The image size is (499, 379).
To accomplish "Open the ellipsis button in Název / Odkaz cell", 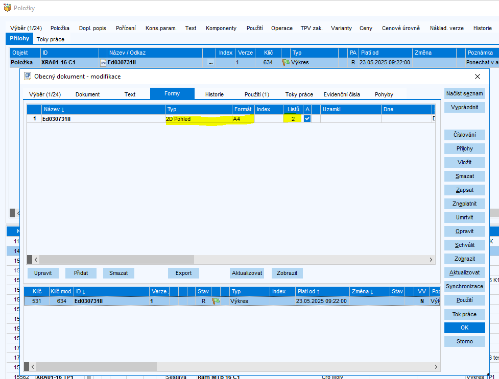I will point(210,63).
